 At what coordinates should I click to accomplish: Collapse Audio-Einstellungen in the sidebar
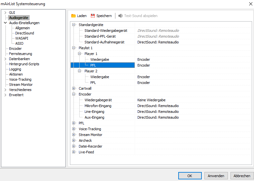[x=5, y=23]
